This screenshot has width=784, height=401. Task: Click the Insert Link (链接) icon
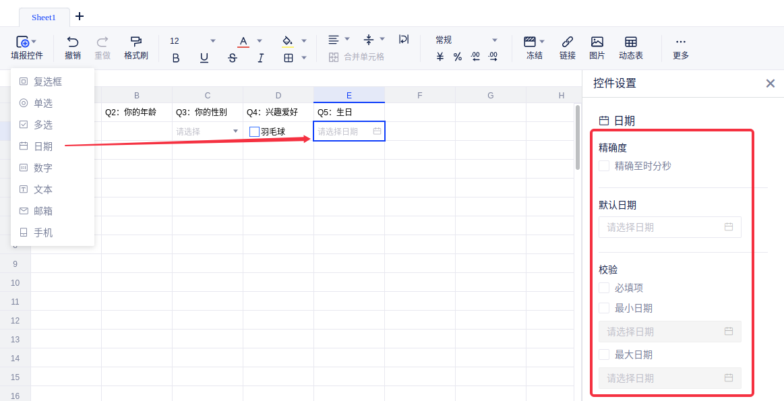click(568, 42)
